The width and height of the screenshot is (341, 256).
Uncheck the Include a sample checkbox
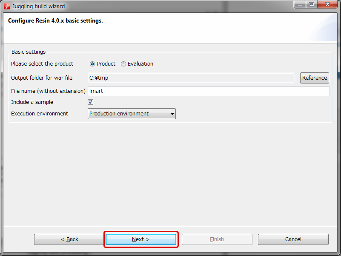tap(91, 102)
